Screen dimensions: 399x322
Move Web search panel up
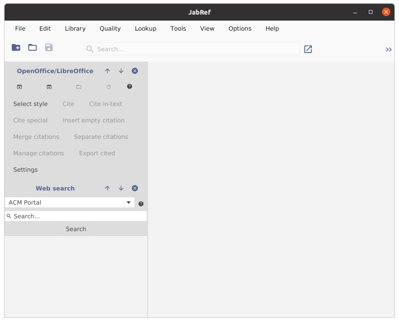pyautogui.click(x=107, y=189)
